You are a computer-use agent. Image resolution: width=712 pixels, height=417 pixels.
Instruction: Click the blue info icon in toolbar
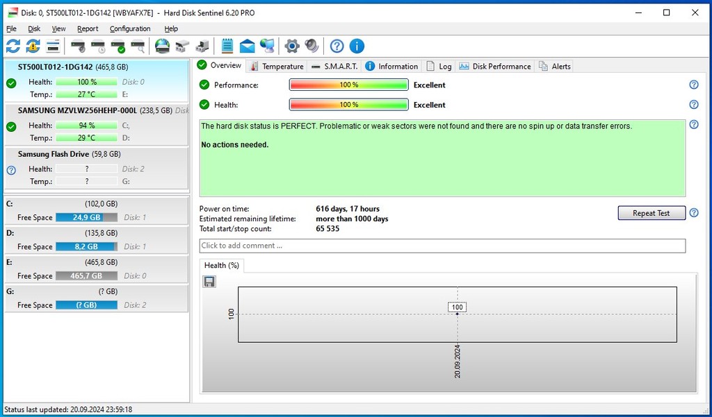tap(357, 46)
